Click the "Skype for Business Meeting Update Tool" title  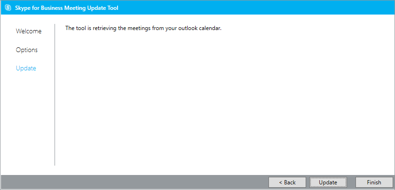click(66, 8)
